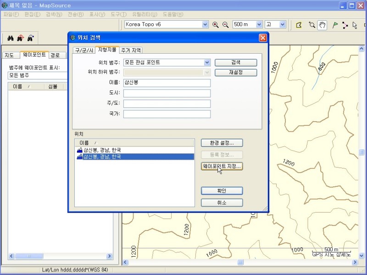Open the Korea Topo v6 map product dropdown
Screen dimensions: 367x275
pyautogui.click(x=205, y=24)
